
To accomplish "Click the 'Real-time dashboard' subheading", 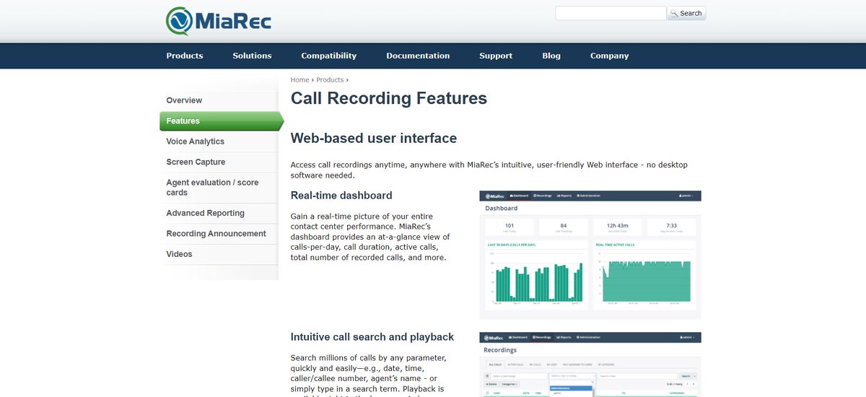I will (341, 196).
